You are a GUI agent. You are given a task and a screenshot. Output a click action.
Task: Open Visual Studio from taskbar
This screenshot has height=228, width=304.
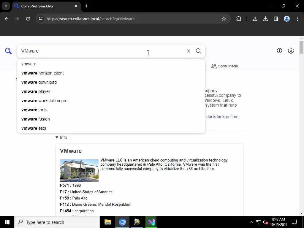(151, 222)
